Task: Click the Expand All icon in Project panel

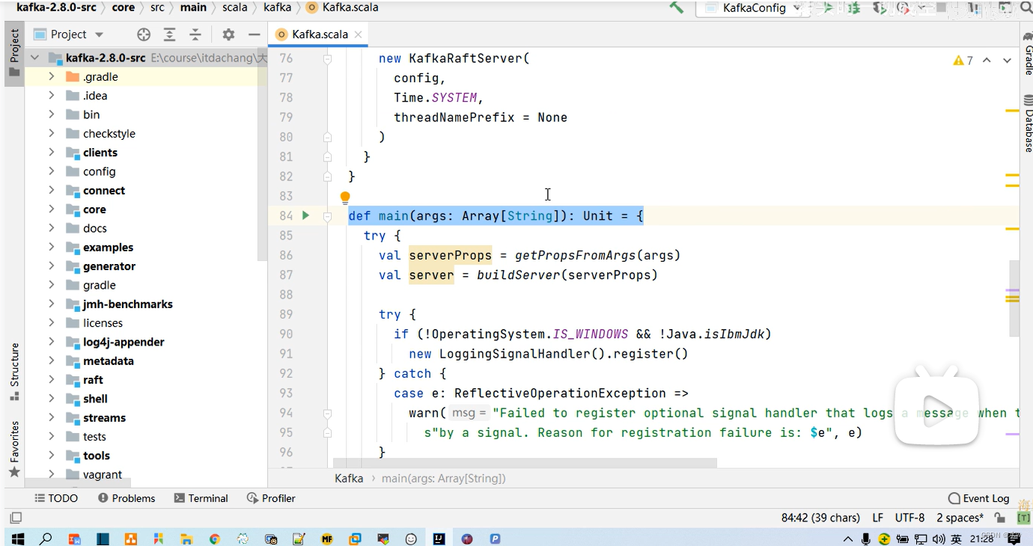Action: (170, 34)
